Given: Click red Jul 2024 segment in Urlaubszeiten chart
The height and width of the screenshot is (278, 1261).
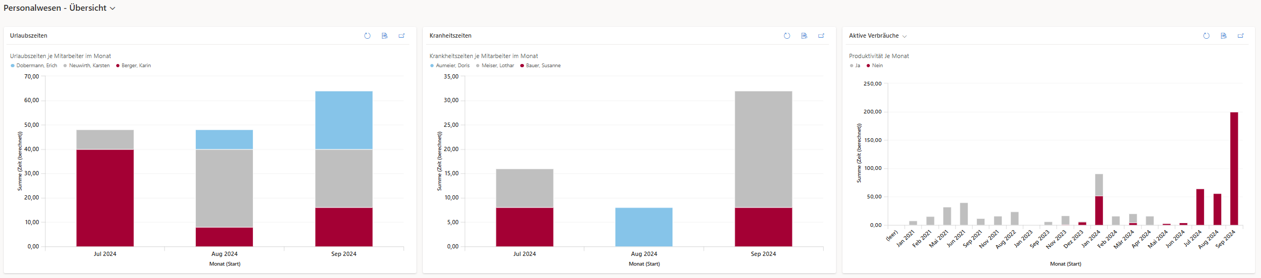Looking at the screenshot, I should coord(105,197).
